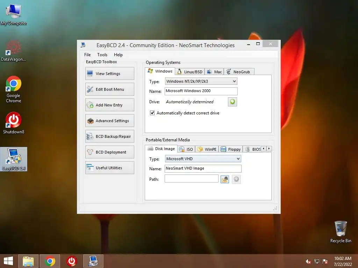Open the Tools menu
This screenshot has width=358, height=268.
102,55
